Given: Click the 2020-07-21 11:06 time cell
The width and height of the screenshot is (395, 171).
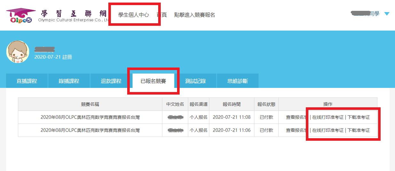Looking at the screenshot, I should pyautogui.click(x=232, y=130).
